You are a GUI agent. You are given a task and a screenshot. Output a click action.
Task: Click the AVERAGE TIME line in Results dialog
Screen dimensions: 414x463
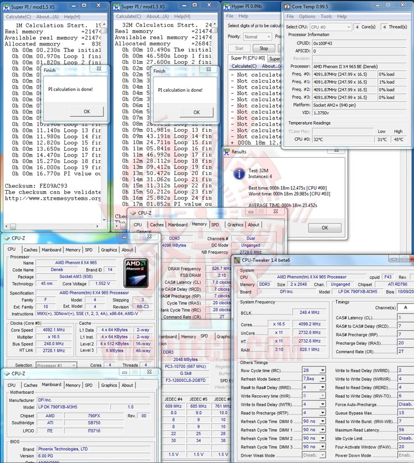coord(282,205)
